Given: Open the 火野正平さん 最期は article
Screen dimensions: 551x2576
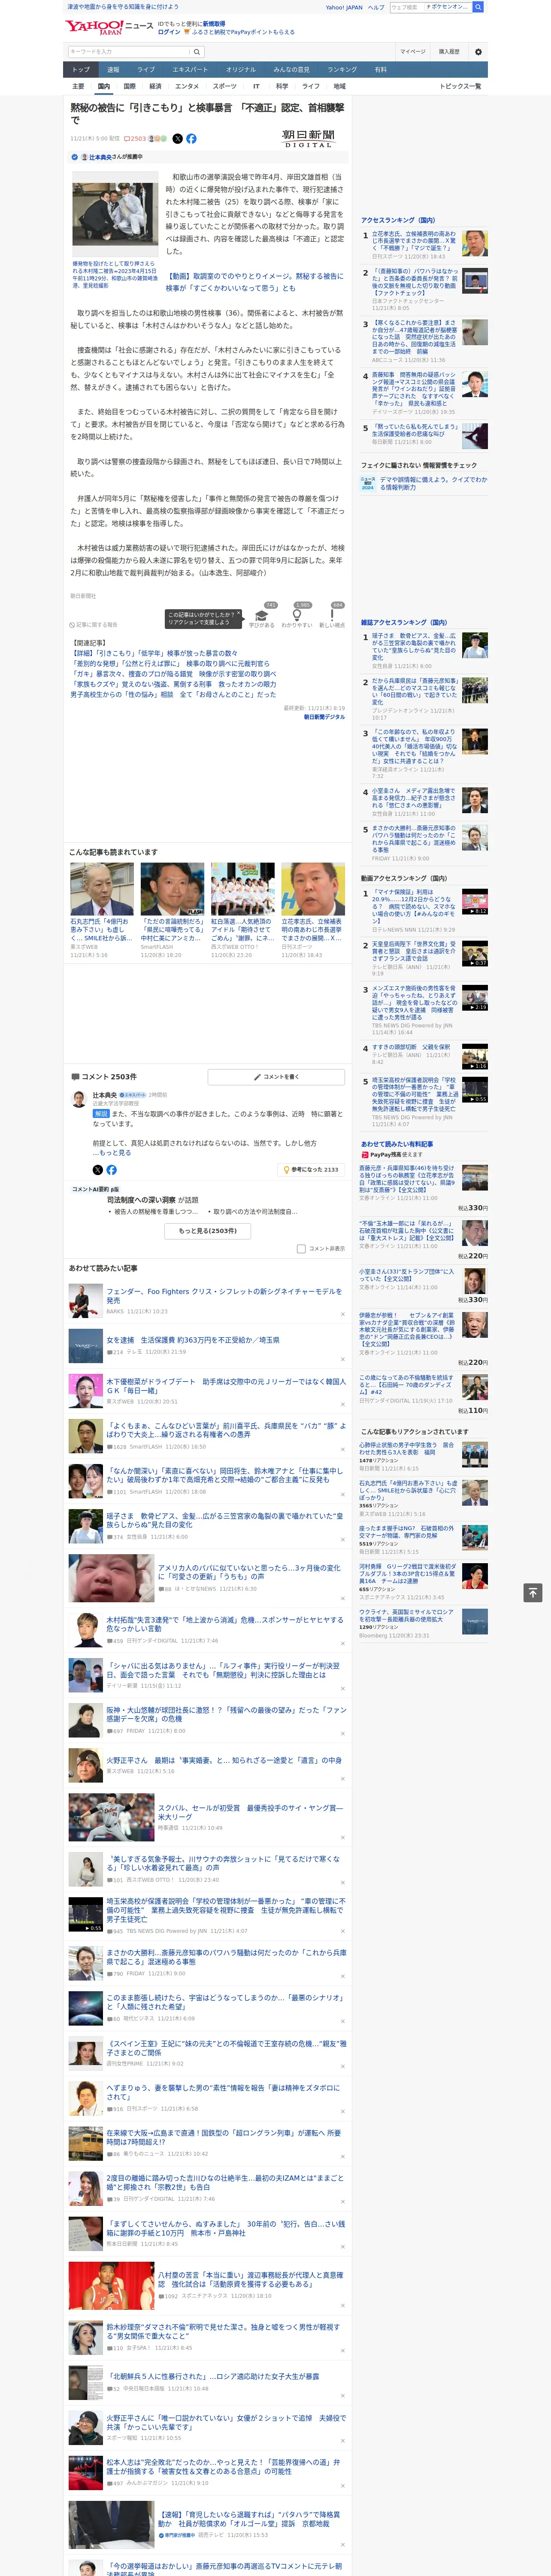Looking at the screenshot, I should [224, 1759].
